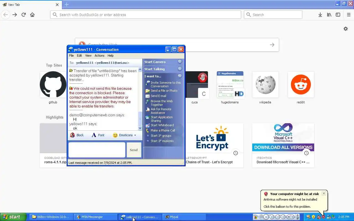Viewport: 354px width, 221px height.
Task: Open the Actions menu in Conversation window
Action: click(100, 56)
